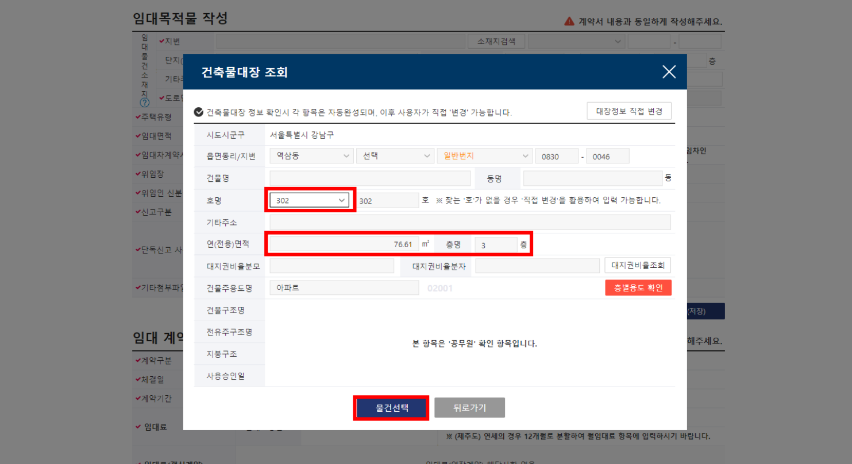The width and height of the screenshot is (852, 464).
Task: Click the 물건선택 button
Action: click(392, 408)
